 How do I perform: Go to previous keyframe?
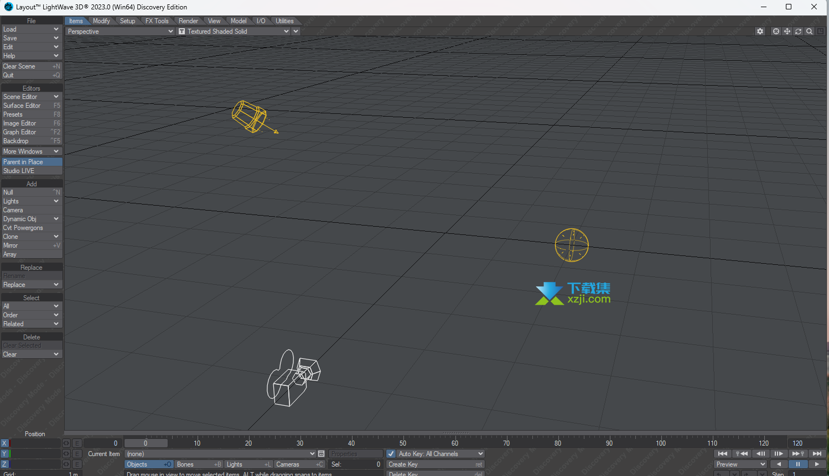(742, 454)
